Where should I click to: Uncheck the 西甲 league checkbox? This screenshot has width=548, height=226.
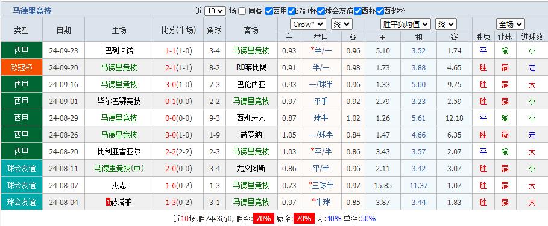(269, 11)
